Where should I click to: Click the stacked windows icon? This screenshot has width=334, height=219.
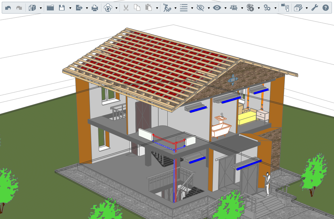(298, 8)
